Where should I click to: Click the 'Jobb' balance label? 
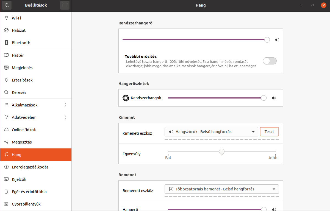point(273,158)
